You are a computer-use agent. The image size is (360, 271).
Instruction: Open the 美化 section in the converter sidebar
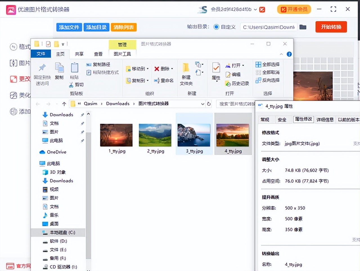pyautogui.click(x=20, y=95)
